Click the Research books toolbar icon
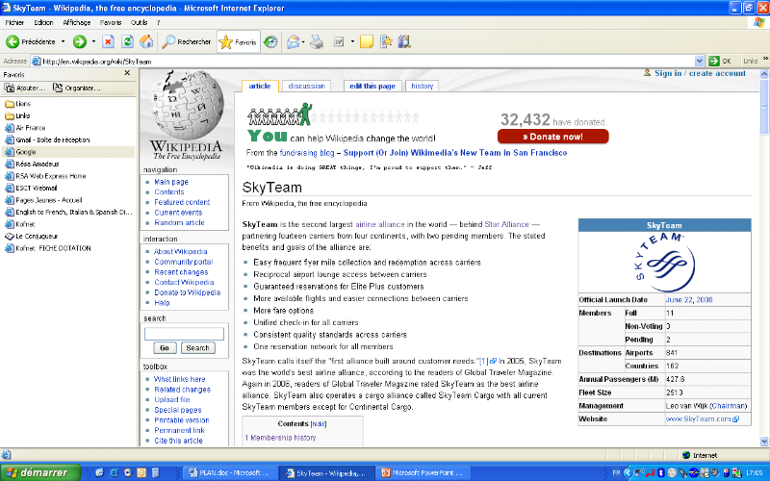Image resolution: width=770 pixels, height=481 pixels. coord(404,41)
